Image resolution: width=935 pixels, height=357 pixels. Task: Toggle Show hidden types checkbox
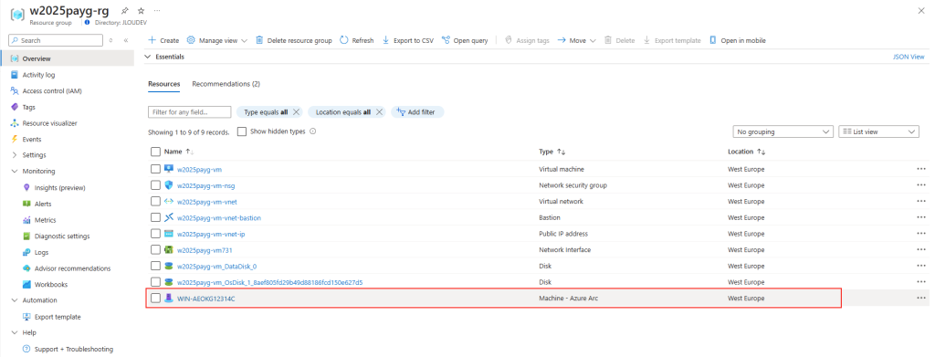click(x=242, y=131)
